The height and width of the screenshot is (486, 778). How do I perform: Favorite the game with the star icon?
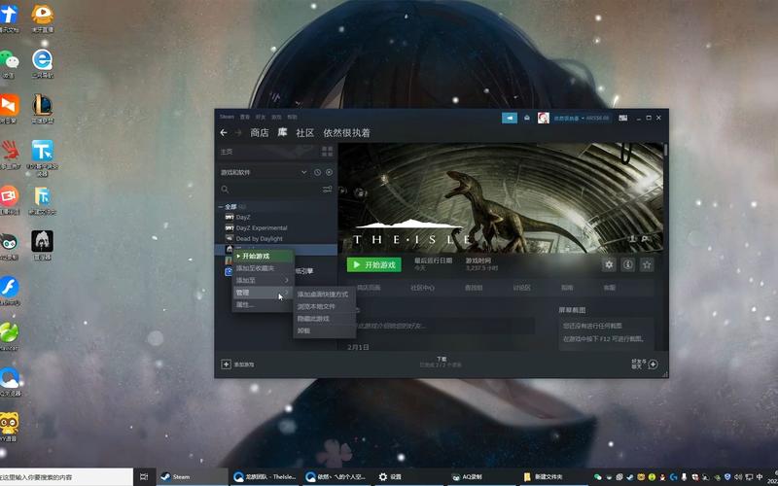[x=647, y=264]
